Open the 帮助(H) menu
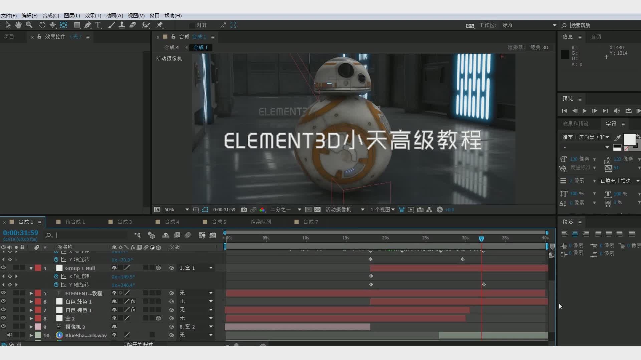This screenshot has width=641, height=360. coord(173,16)
